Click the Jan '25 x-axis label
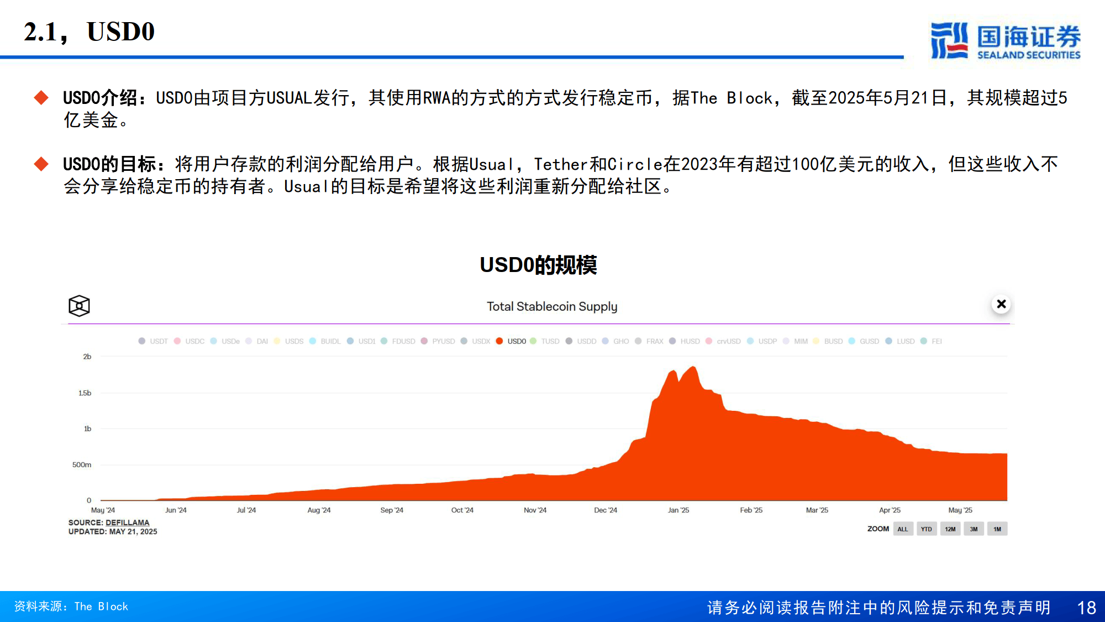 678,510
